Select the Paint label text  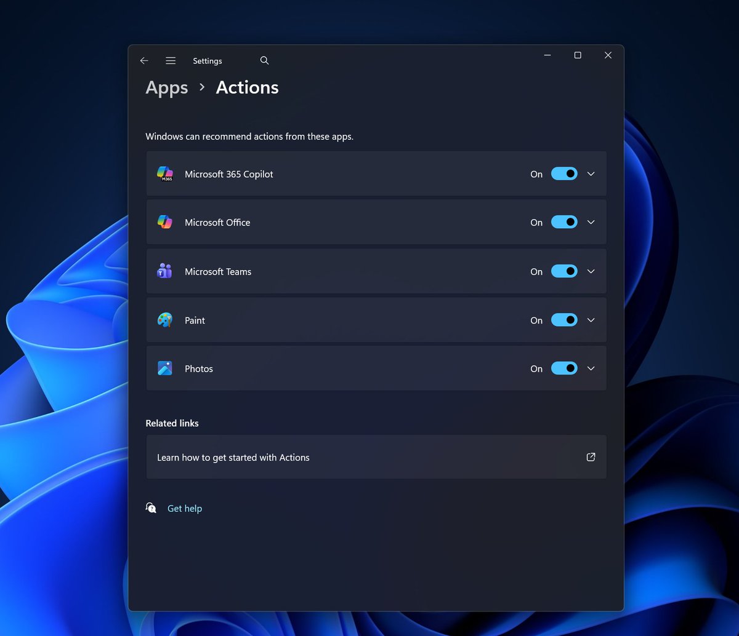[195, 320]
